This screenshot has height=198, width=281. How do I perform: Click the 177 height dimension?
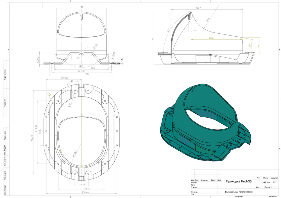tap(153, 40)
